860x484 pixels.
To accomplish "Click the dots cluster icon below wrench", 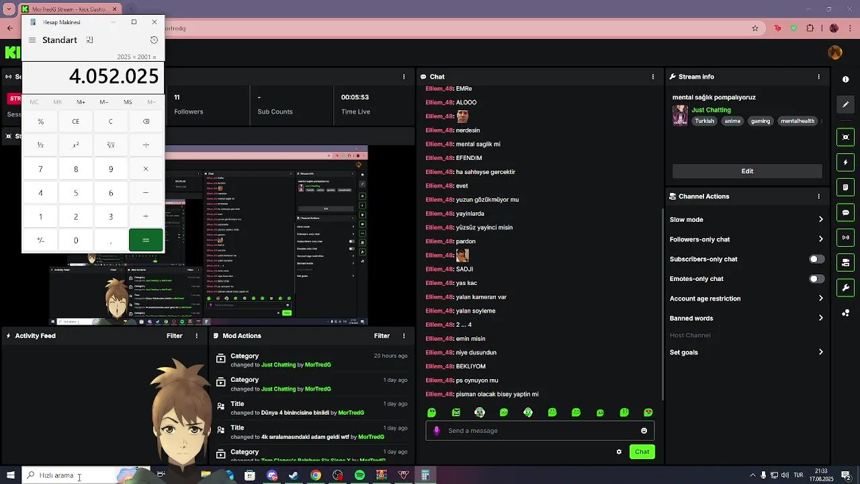I will pyautogui.click(x=845, y=313).
